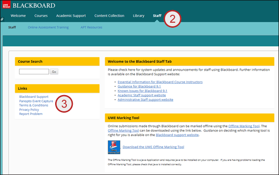Select the Staff tab in the top navigation
279x175 pixels.
click(x=157, y=16)
